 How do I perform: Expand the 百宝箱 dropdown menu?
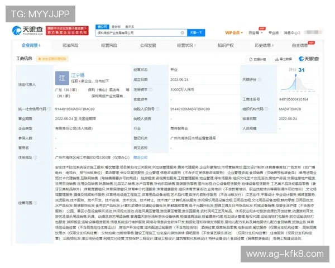pos(255,33)
